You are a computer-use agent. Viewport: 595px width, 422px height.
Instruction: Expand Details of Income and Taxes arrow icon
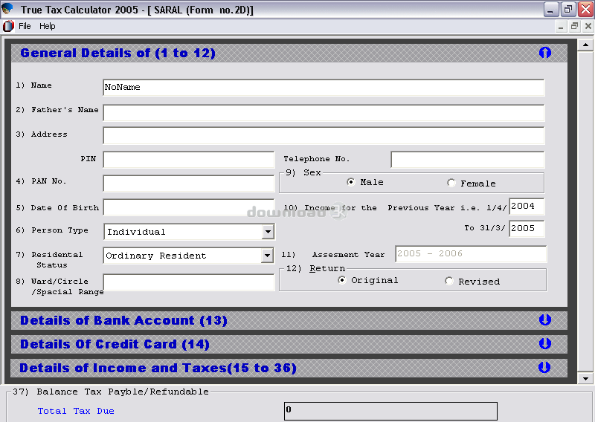point(544,368)
